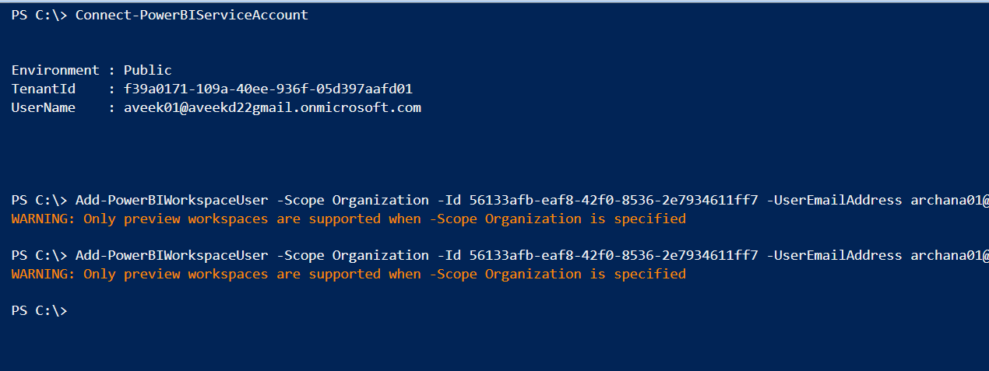This screenshot has width=989, height=371.
Task: Click the second orange WARNING message
Action: tap(348, 274)
